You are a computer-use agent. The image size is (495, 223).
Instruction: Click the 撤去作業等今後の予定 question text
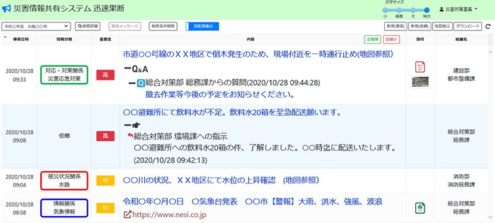[220, 94]
